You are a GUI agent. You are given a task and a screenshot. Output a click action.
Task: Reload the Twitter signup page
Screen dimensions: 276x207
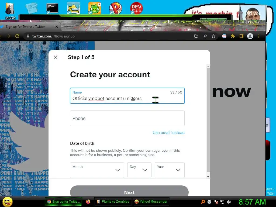coord(17,36)
